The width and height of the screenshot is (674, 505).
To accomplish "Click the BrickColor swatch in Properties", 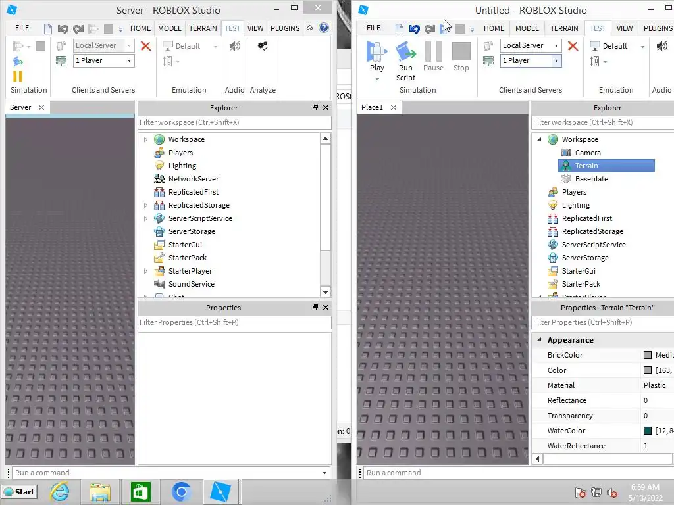I will (648, 355).
